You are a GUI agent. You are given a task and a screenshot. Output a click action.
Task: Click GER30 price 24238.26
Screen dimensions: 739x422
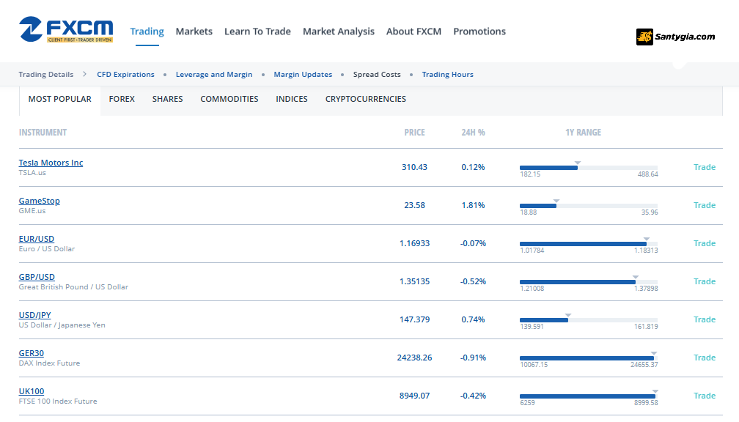click(x=415, y=358)
